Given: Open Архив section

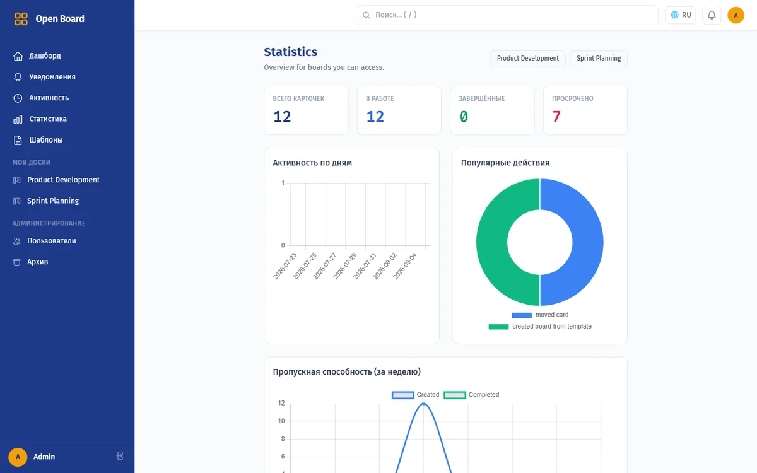Looking at the screenshot, I should (x=67, y=262).
